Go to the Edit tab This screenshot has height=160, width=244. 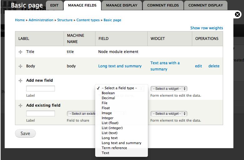54,5
